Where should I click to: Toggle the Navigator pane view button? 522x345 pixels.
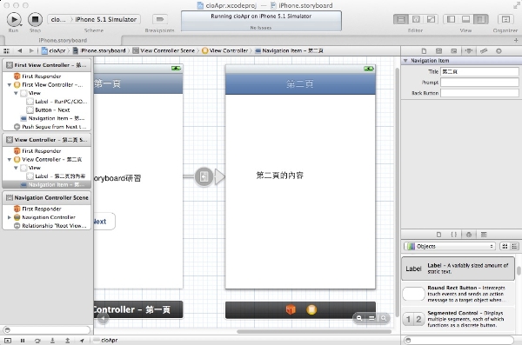coord(451,19)
